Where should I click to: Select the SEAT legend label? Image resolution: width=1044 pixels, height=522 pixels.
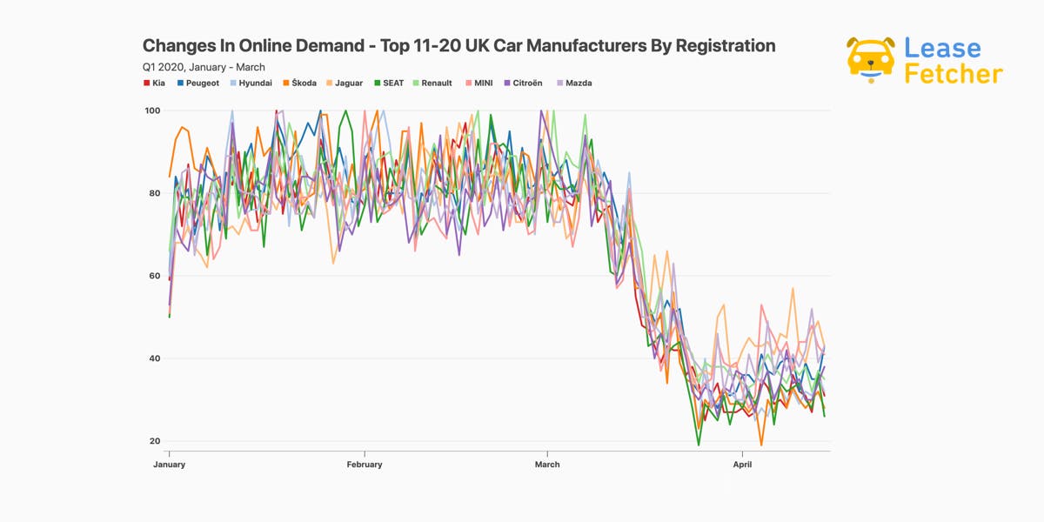click(x=394, y=83)
